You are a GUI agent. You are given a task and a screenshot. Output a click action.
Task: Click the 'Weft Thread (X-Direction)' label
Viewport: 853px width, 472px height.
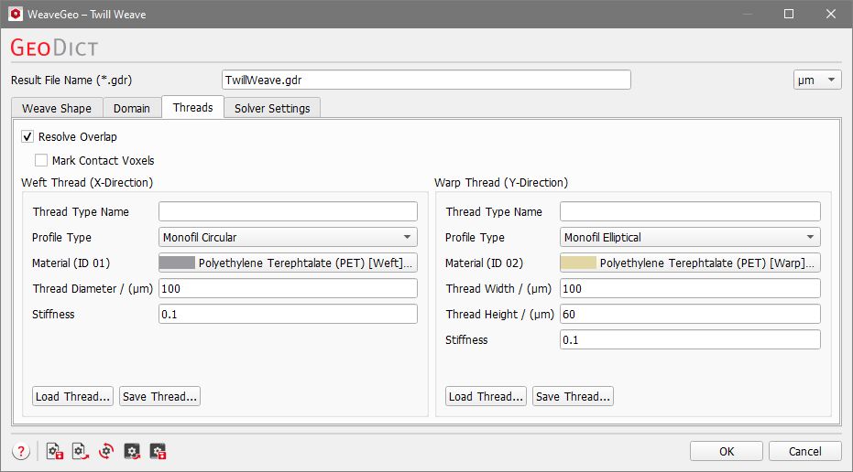tap(87, 183)
